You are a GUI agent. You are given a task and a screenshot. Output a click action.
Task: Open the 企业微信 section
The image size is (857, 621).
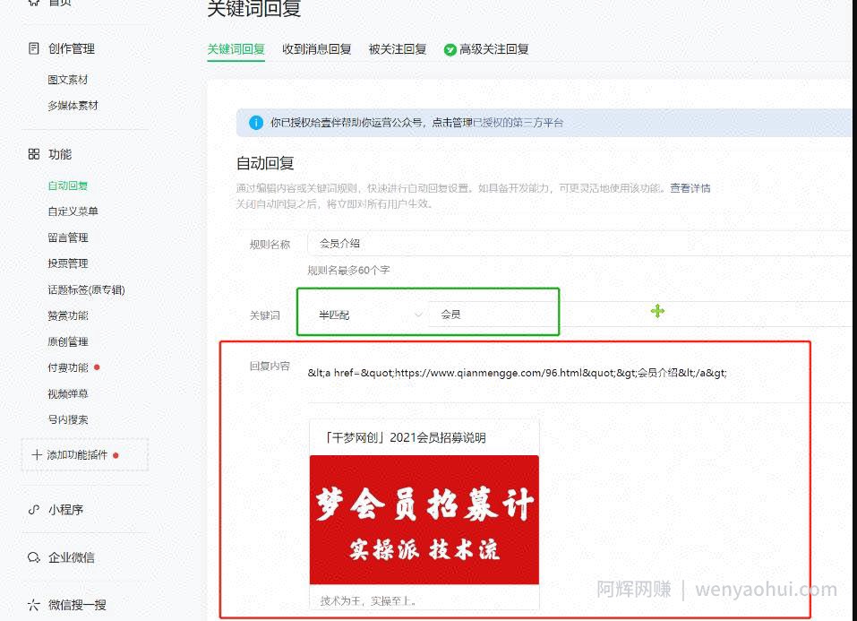pyautogui.click(x=71, y=557)
